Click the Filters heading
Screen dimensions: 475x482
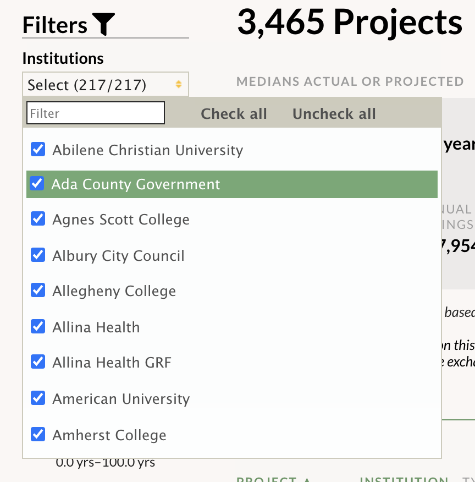54,25
